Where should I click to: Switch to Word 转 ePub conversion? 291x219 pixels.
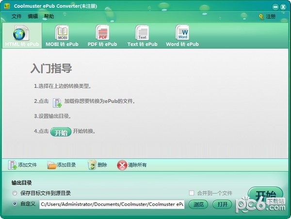pyautogui.click(x=182, y=35)
